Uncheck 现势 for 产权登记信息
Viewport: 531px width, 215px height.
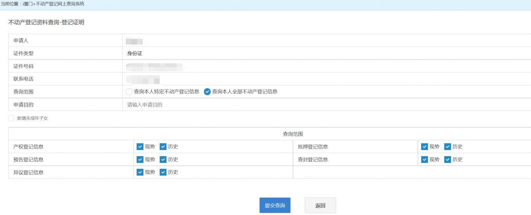click(140, 147)
